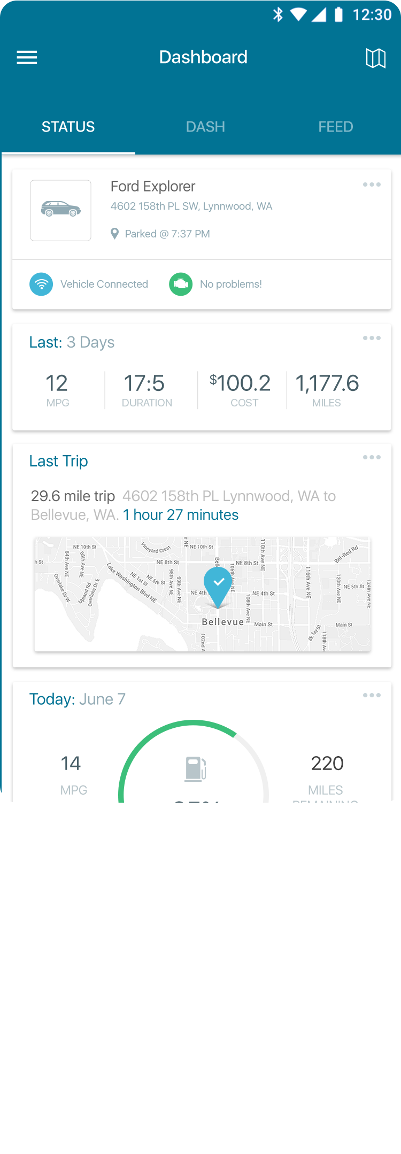The height and width of the screenshot is (1154, 401).
Task: Open Ford Explorer card options menu
Action: [x=372, y=184]
